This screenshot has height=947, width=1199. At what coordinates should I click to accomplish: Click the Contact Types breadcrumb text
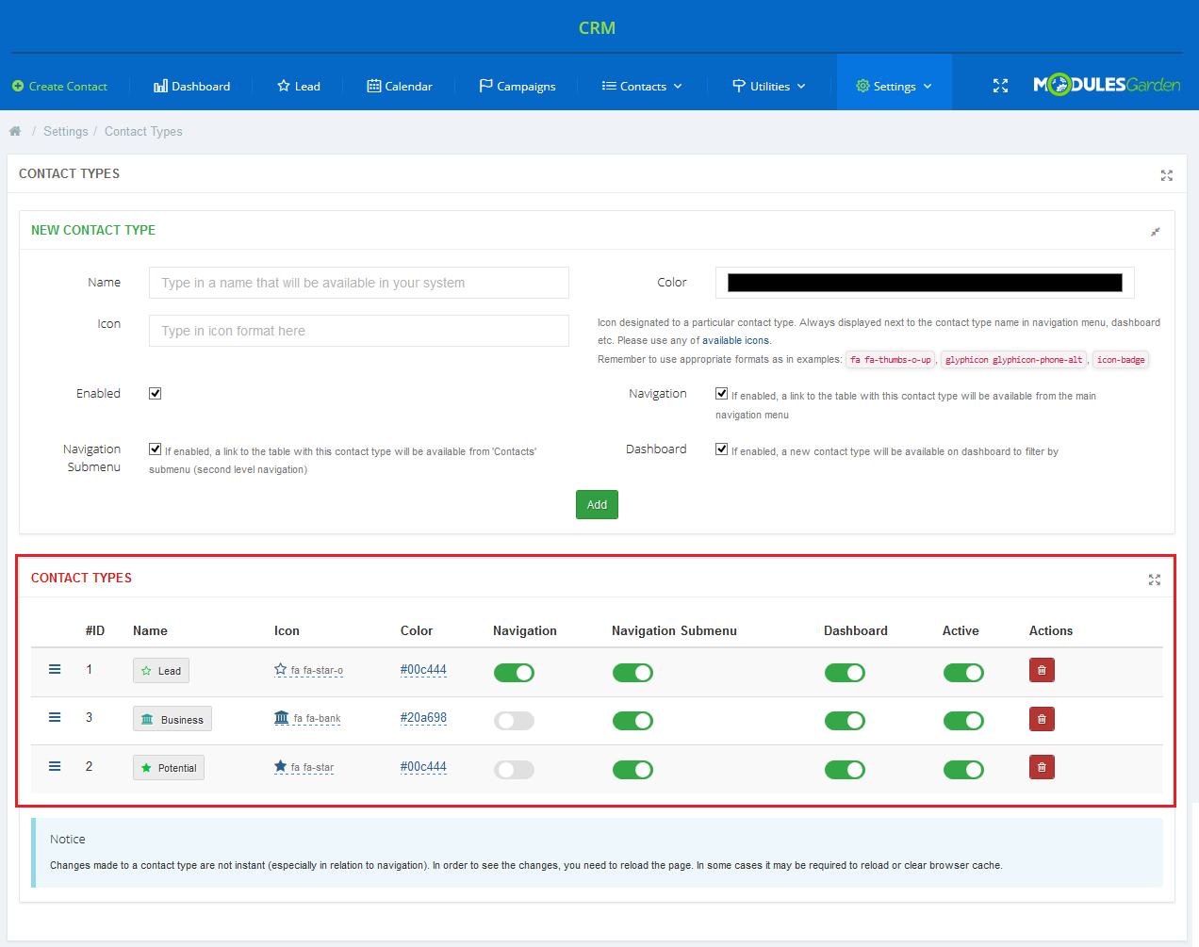click(x=143, y=131)
